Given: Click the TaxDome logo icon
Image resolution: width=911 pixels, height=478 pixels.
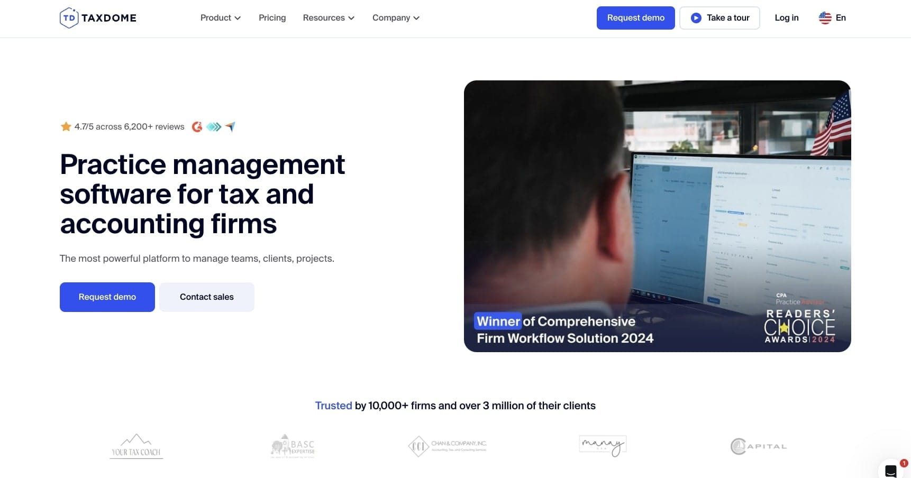Looking at the screenshot, I should (69, 18).
